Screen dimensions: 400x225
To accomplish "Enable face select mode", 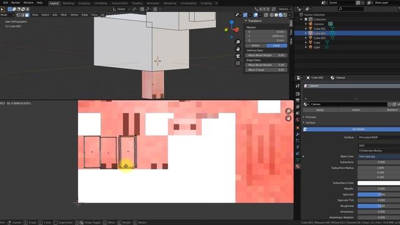I will click(x=27, y=15).
